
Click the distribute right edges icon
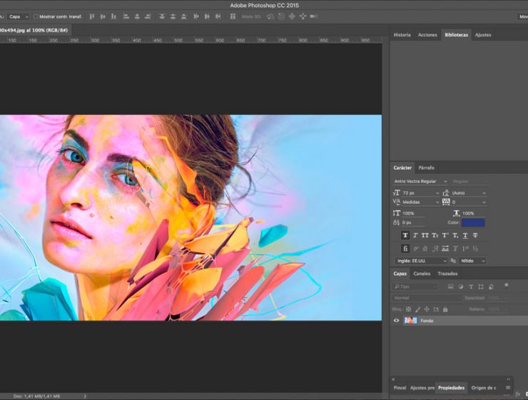click(x=218, y=16)
